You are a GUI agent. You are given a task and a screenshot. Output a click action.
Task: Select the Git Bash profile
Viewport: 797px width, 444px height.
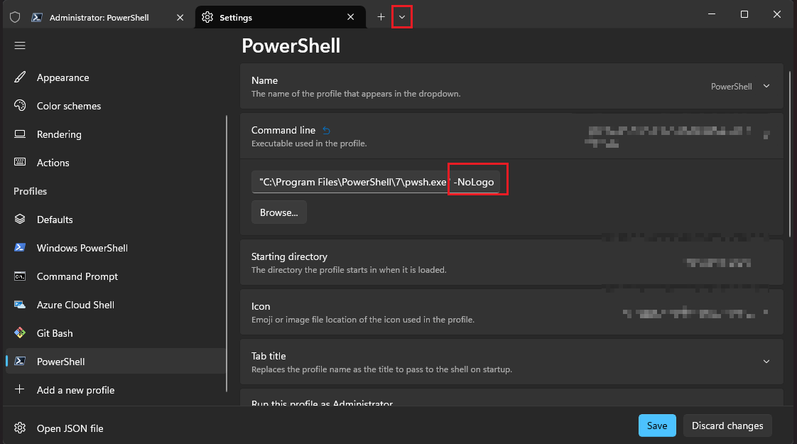[116, 334]
